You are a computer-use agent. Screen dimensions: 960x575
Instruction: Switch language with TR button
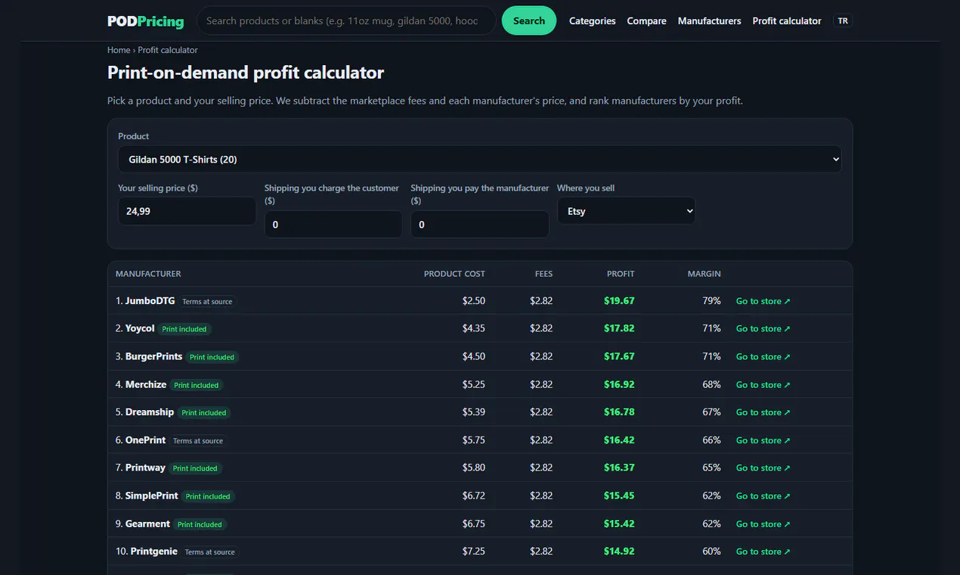[843, 21]
